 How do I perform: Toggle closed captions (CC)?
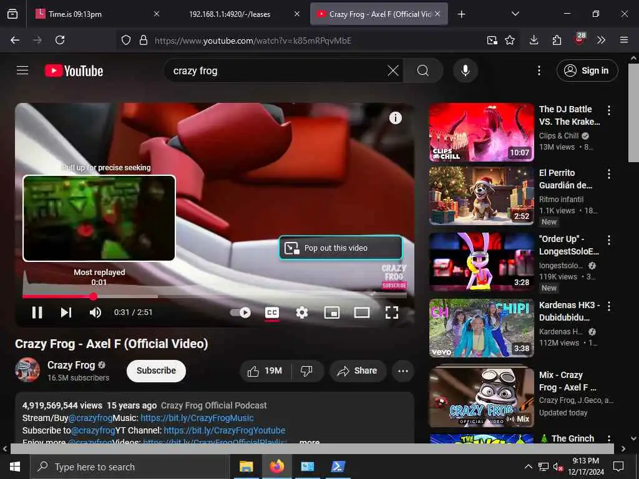[x=272, y=312]
